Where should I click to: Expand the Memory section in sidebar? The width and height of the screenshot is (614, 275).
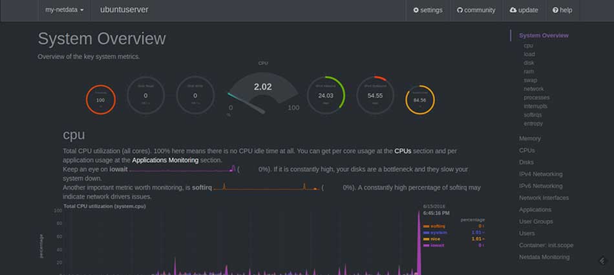tap(529, 139)
